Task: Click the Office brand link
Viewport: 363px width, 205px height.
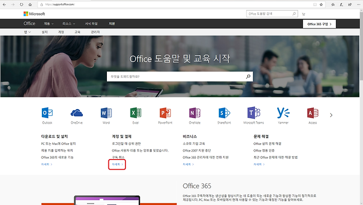Action: [29, 23]
